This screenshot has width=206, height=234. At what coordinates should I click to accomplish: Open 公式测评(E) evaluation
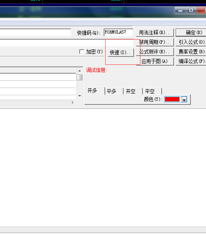(155, 52)
